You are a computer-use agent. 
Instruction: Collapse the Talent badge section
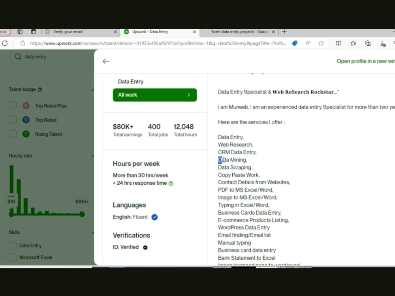pos(92,90)
